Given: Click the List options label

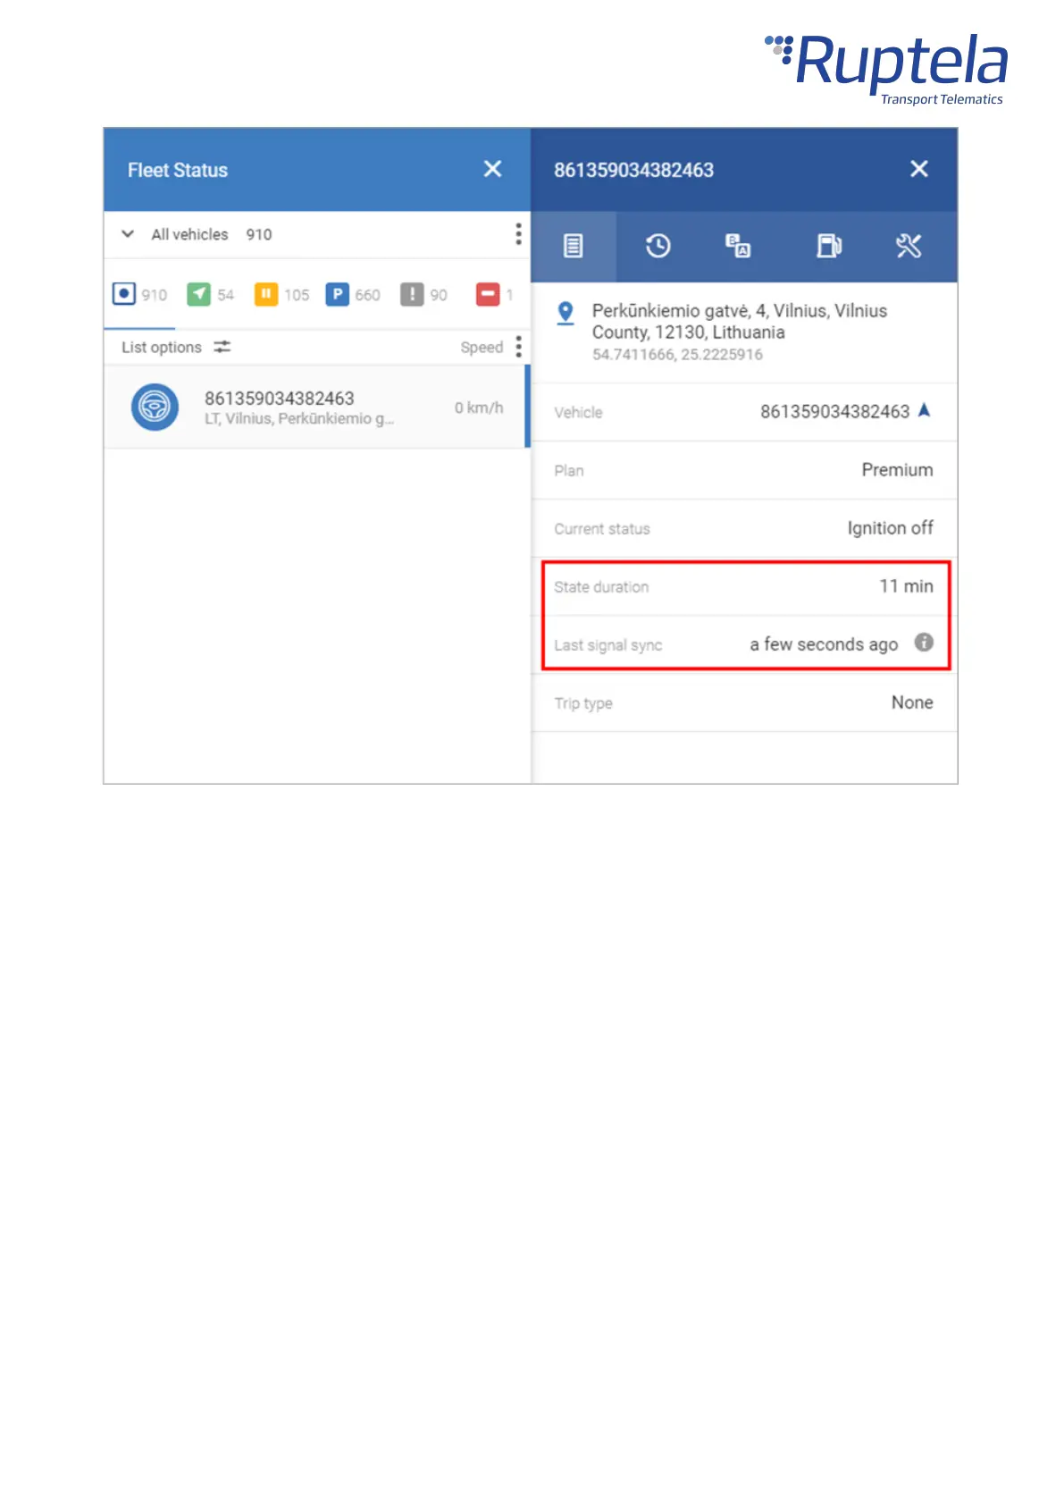Looking at the screenshot, I should click(162, 347).
